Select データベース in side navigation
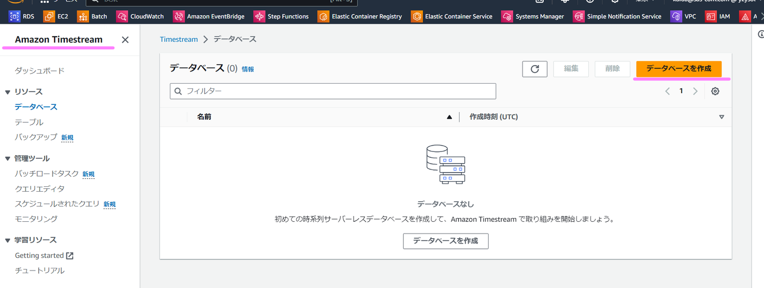The height and width of the screenshot is (288, 764). 36,106
